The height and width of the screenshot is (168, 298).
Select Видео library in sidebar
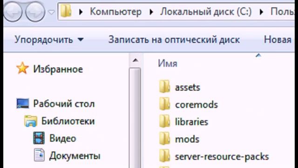coord(63,139)
